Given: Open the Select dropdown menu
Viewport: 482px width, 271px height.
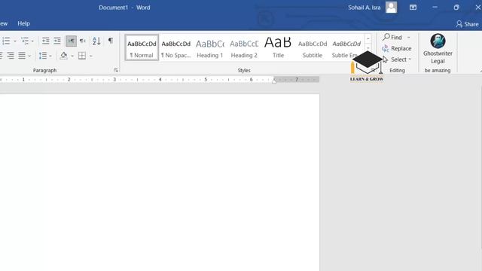Looking at the screenshot, I should (397, 59).
